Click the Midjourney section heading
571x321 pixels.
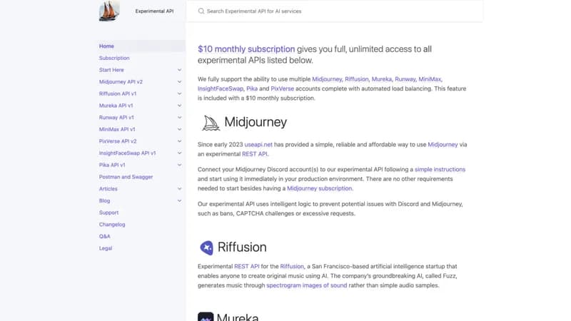pyautogui.click(x=256, y=122)
